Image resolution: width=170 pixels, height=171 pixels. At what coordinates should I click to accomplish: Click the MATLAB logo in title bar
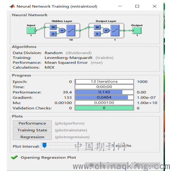12,6
